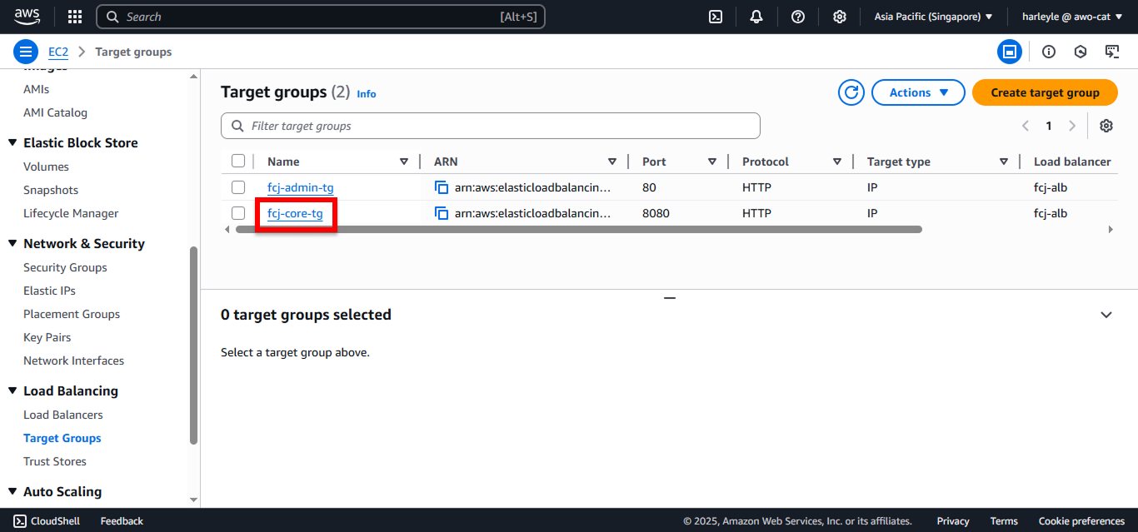Collapse the Load Balancing section
Screen dimensions: 1138x532
click(x=12, y=390)
